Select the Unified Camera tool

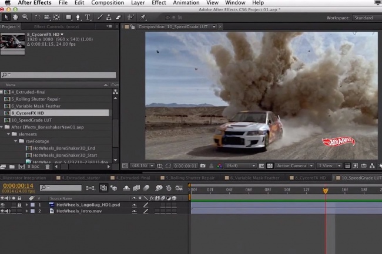point(47,17)
